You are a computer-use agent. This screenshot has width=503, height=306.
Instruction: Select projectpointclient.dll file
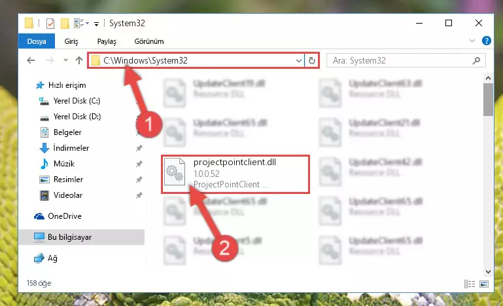235,174
